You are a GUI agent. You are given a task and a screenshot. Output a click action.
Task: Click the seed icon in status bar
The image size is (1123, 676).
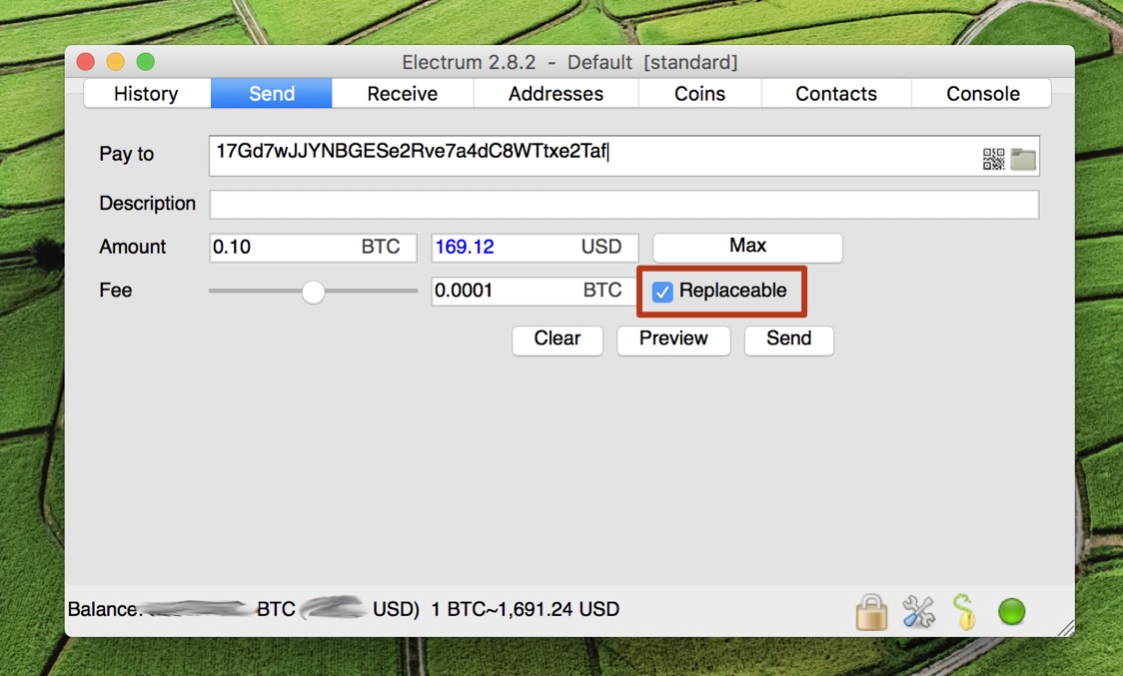click(x=965, y=612)
